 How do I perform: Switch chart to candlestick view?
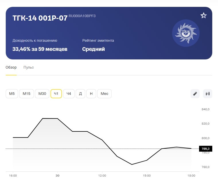point(208,94)
